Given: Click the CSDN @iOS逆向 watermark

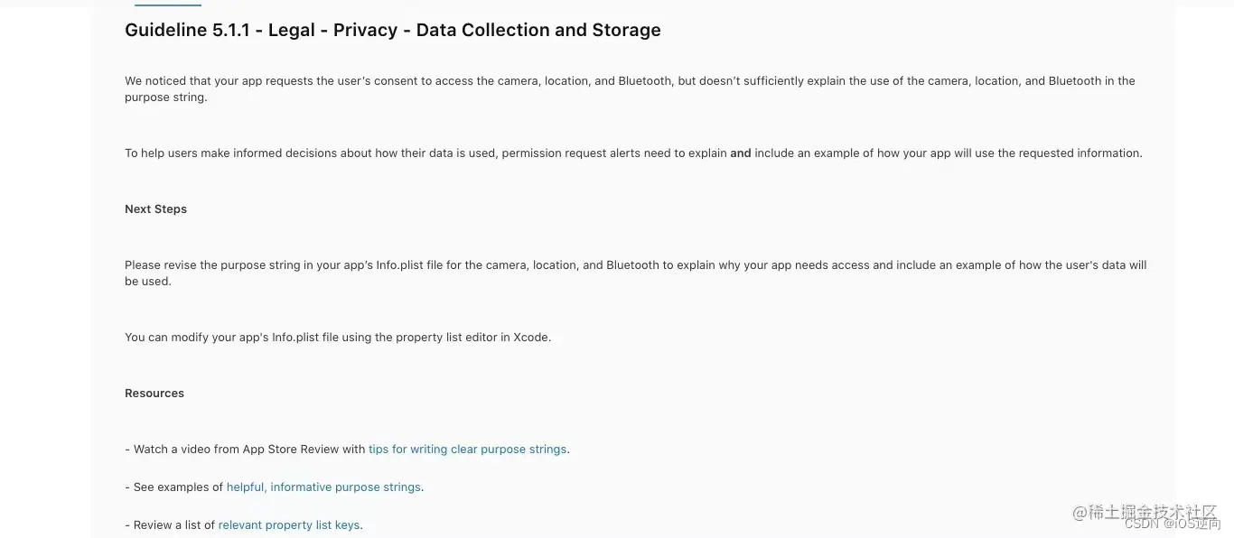Looking at the screenshot, I should (1173, 524).
